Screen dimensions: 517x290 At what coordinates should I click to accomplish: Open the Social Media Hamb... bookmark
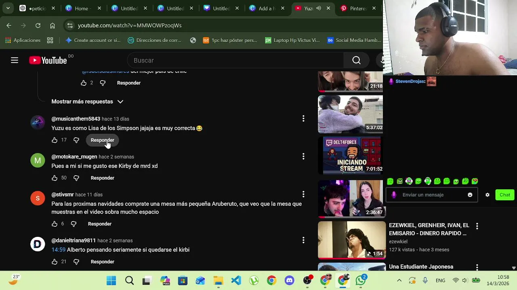(x=354, y=40)
